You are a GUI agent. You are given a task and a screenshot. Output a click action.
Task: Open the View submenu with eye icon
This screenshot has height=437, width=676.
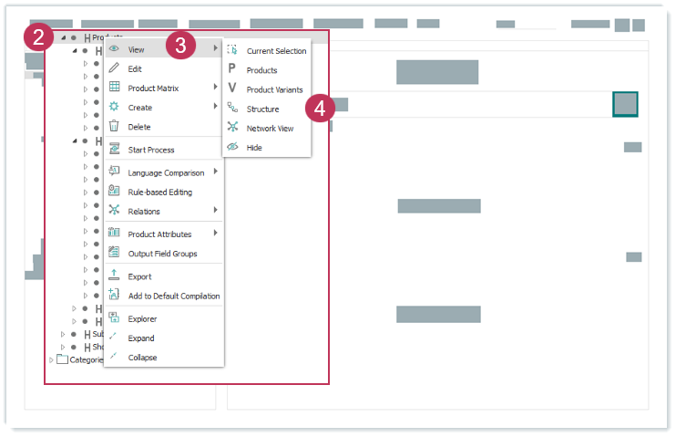pyautogui.click(x=136, y=49)
